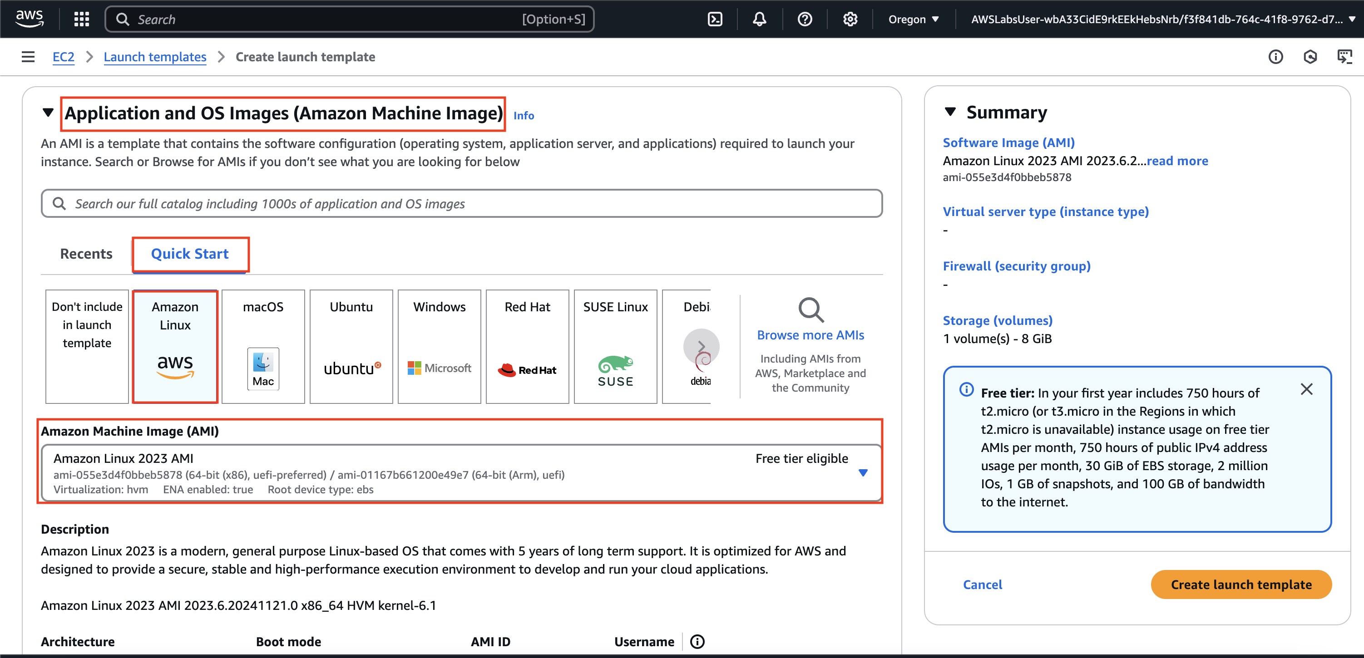The width and height of the screenshot is (1364, 658).
Task: Open the notifications bell
Action: (x=759, y=19)
